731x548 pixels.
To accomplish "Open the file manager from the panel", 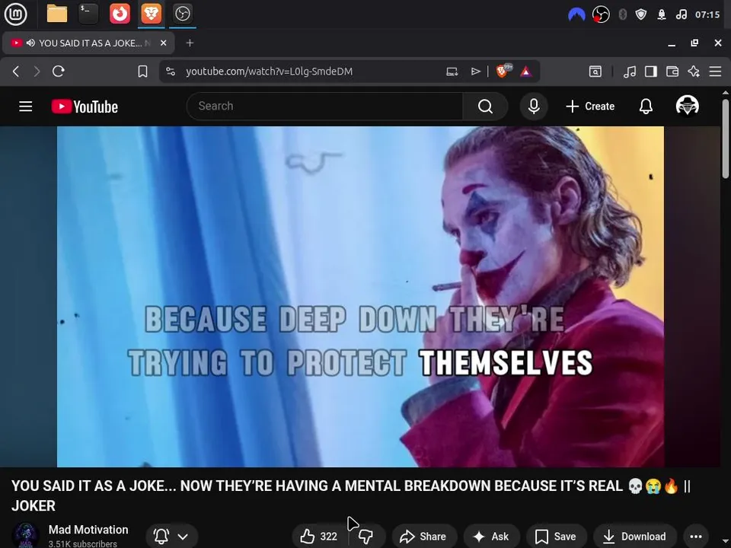I will [x=57, y=14].
